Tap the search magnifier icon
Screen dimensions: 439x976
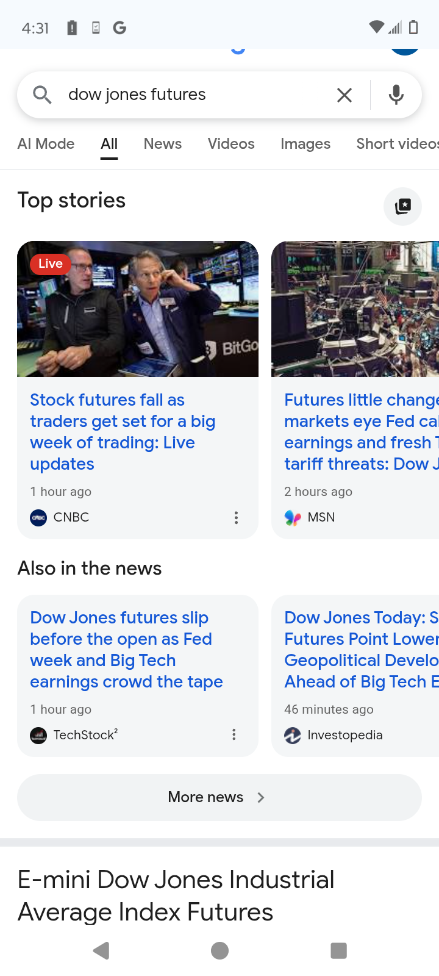[x=42, y=95]
